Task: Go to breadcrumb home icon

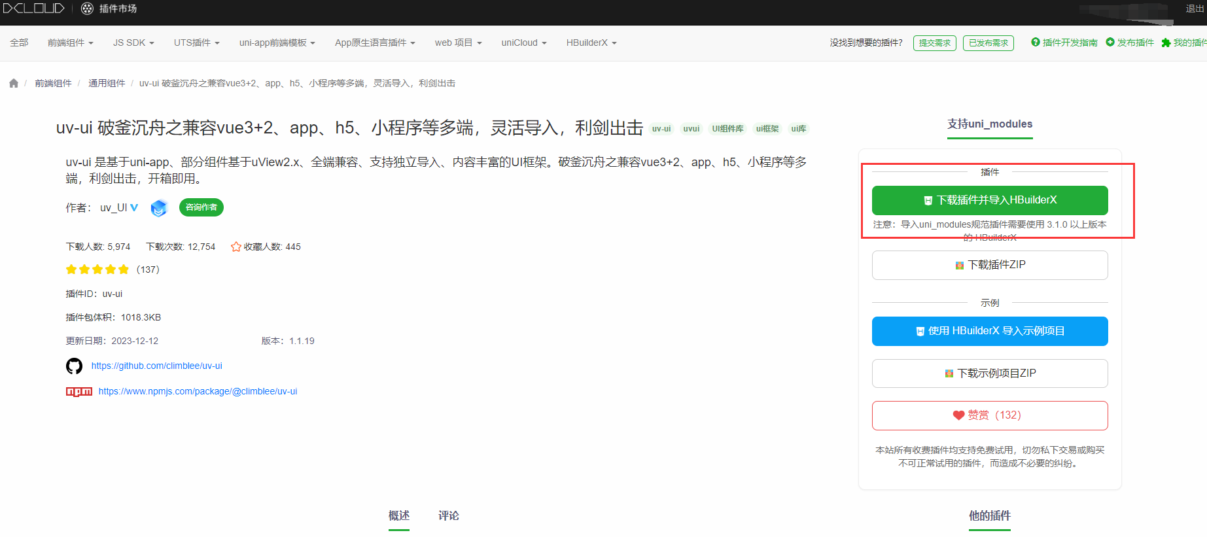Action: (14, 83)
